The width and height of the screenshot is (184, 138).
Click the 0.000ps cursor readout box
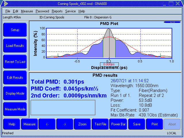[x=109, y=64]
